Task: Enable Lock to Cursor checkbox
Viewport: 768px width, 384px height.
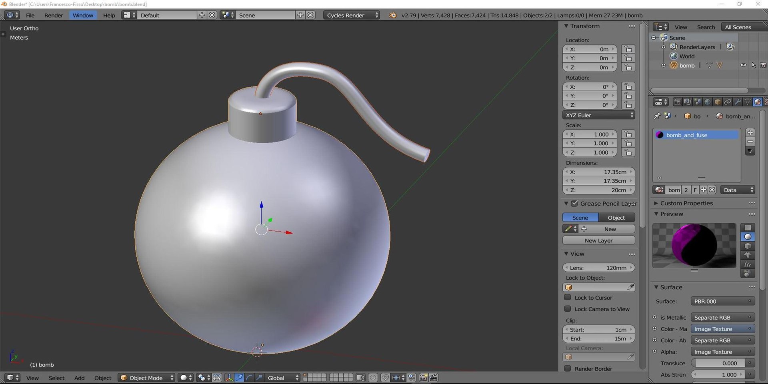Action: coord(567,297)
